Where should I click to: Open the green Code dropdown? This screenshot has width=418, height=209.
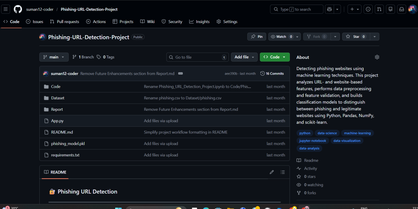[274, 57]
